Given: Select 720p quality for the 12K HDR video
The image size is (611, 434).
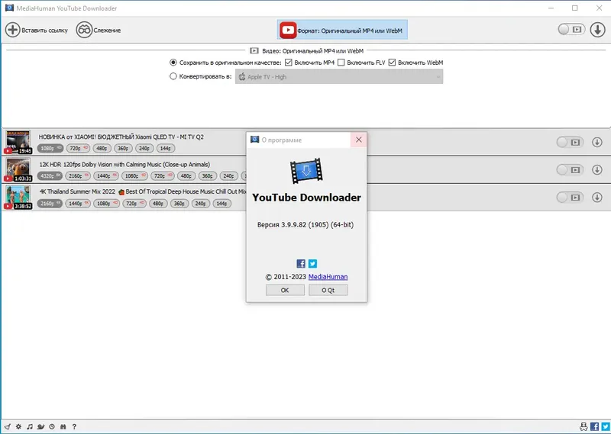Looking at the screenshot, I should click(162, 176).
